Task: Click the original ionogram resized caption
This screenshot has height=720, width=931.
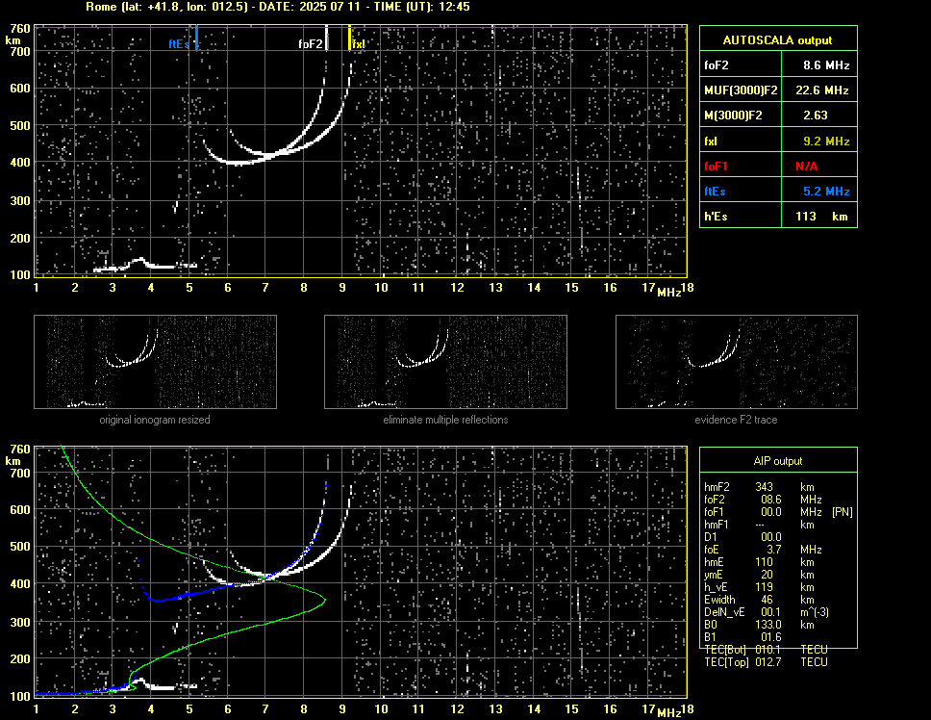Action: (155, 420)
